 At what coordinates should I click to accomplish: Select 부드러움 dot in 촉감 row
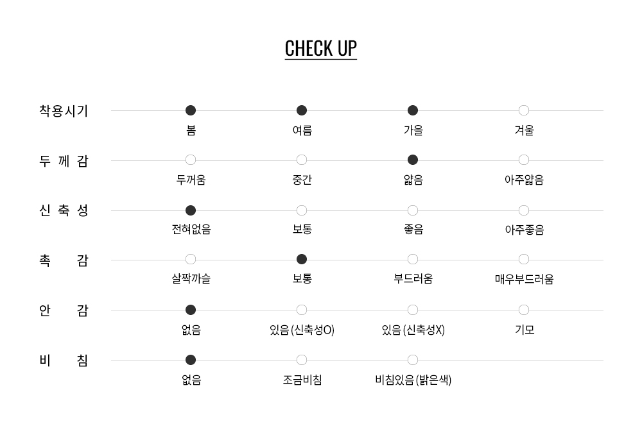[413, 259]
